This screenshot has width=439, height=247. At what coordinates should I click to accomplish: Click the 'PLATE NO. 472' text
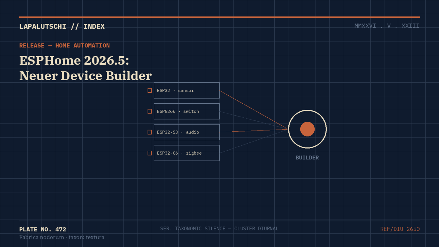(43, 230)
